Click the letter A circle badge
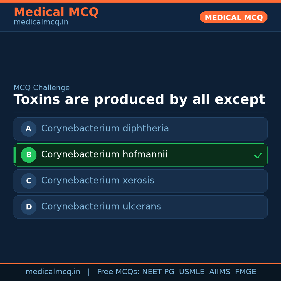Image resolution: width=281 pixels, height=281 pixels. tap(29, 129)
